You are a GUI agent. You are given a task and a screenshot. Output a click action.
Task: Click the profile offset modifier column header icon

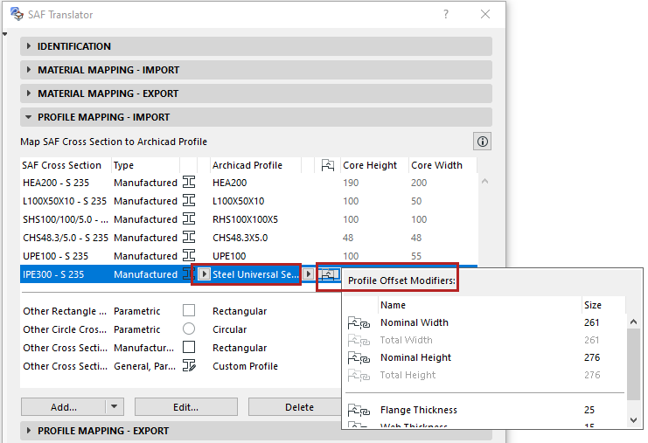tap(328, 165)
